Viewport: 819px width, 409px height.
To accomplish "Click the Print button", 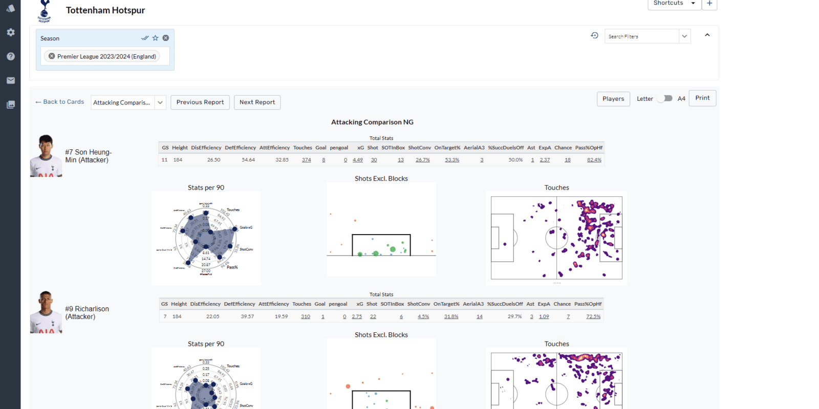I will pyautogui.click(x=702, y=98).
